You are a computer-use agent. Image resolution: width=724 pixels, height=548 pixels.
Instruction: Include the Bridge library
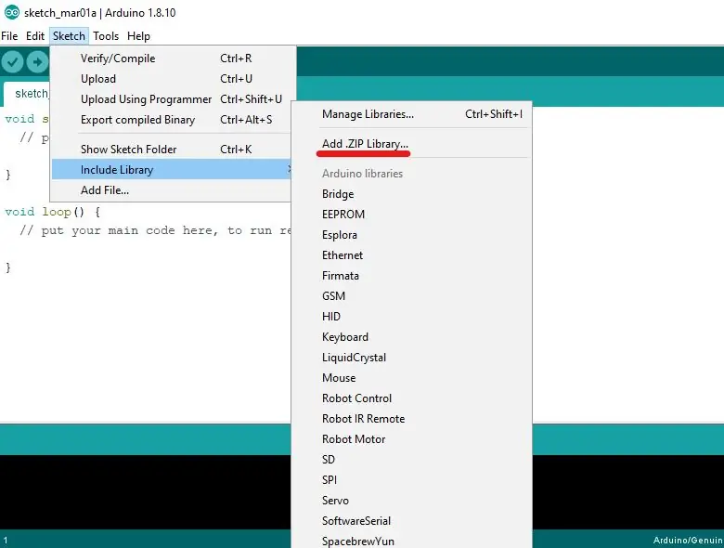(x=412, y=193)
